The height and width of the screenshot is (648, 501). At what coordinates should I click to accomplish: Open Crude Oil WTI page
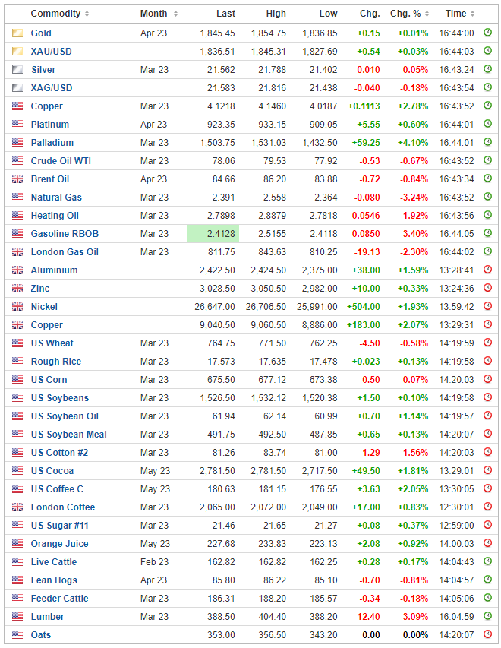[61, 161]
